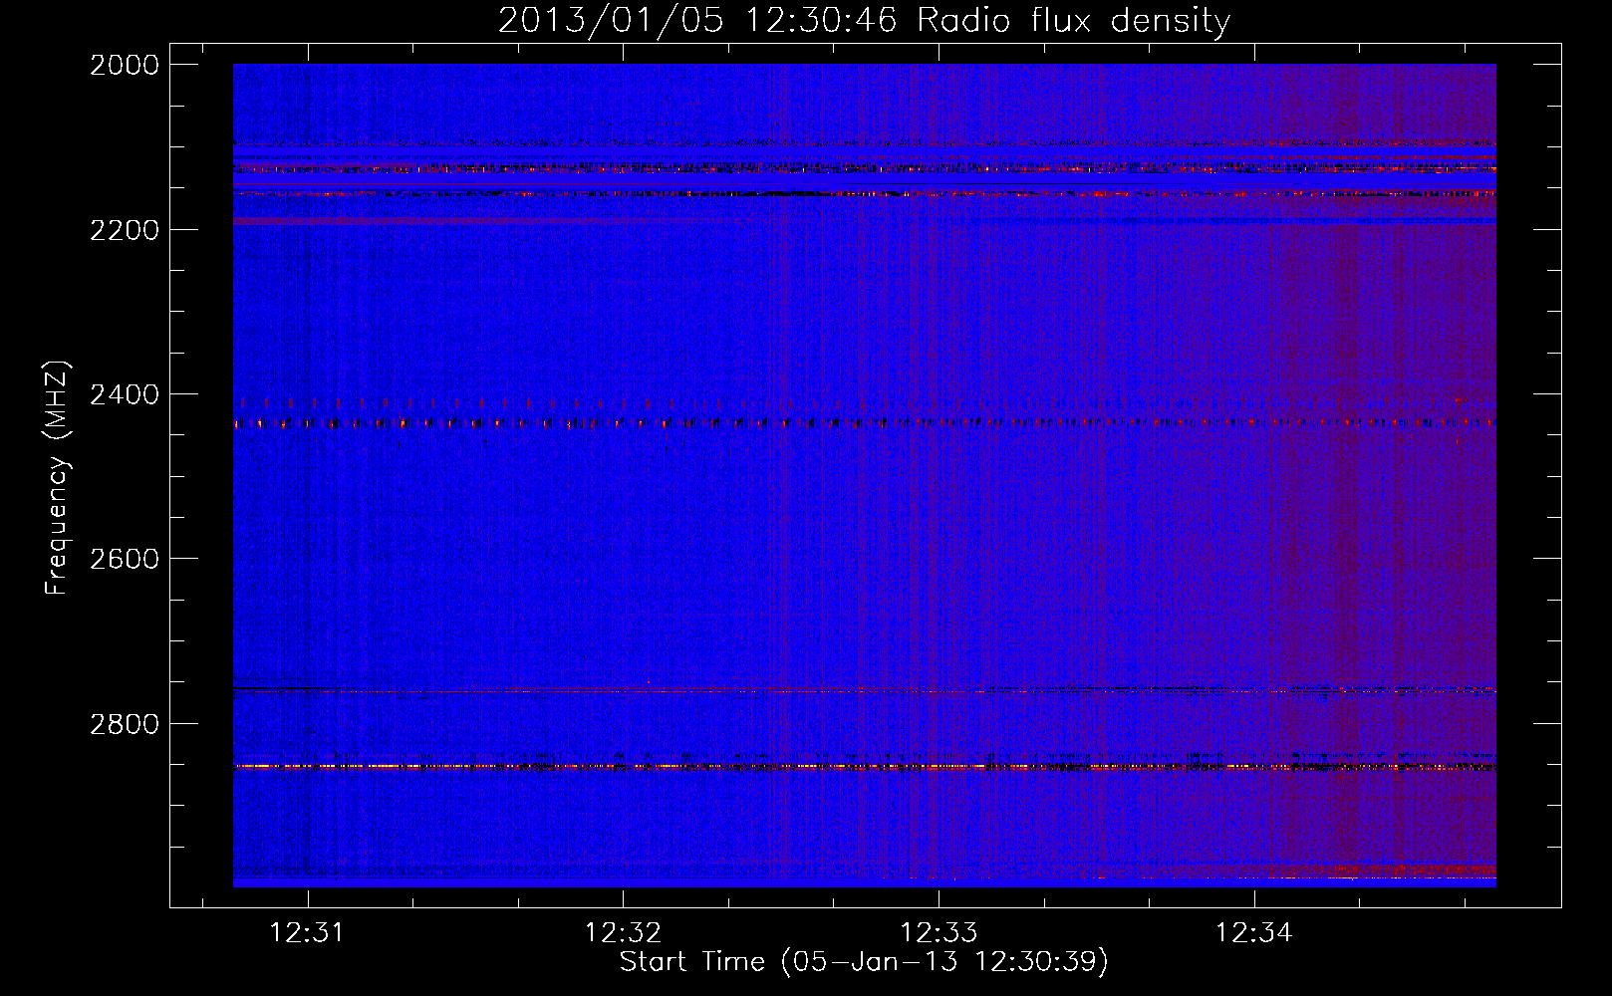Viewport: 1612px width, 996px height.
Task: Click the 2400 frequency axis label
Action: [125, 395]
